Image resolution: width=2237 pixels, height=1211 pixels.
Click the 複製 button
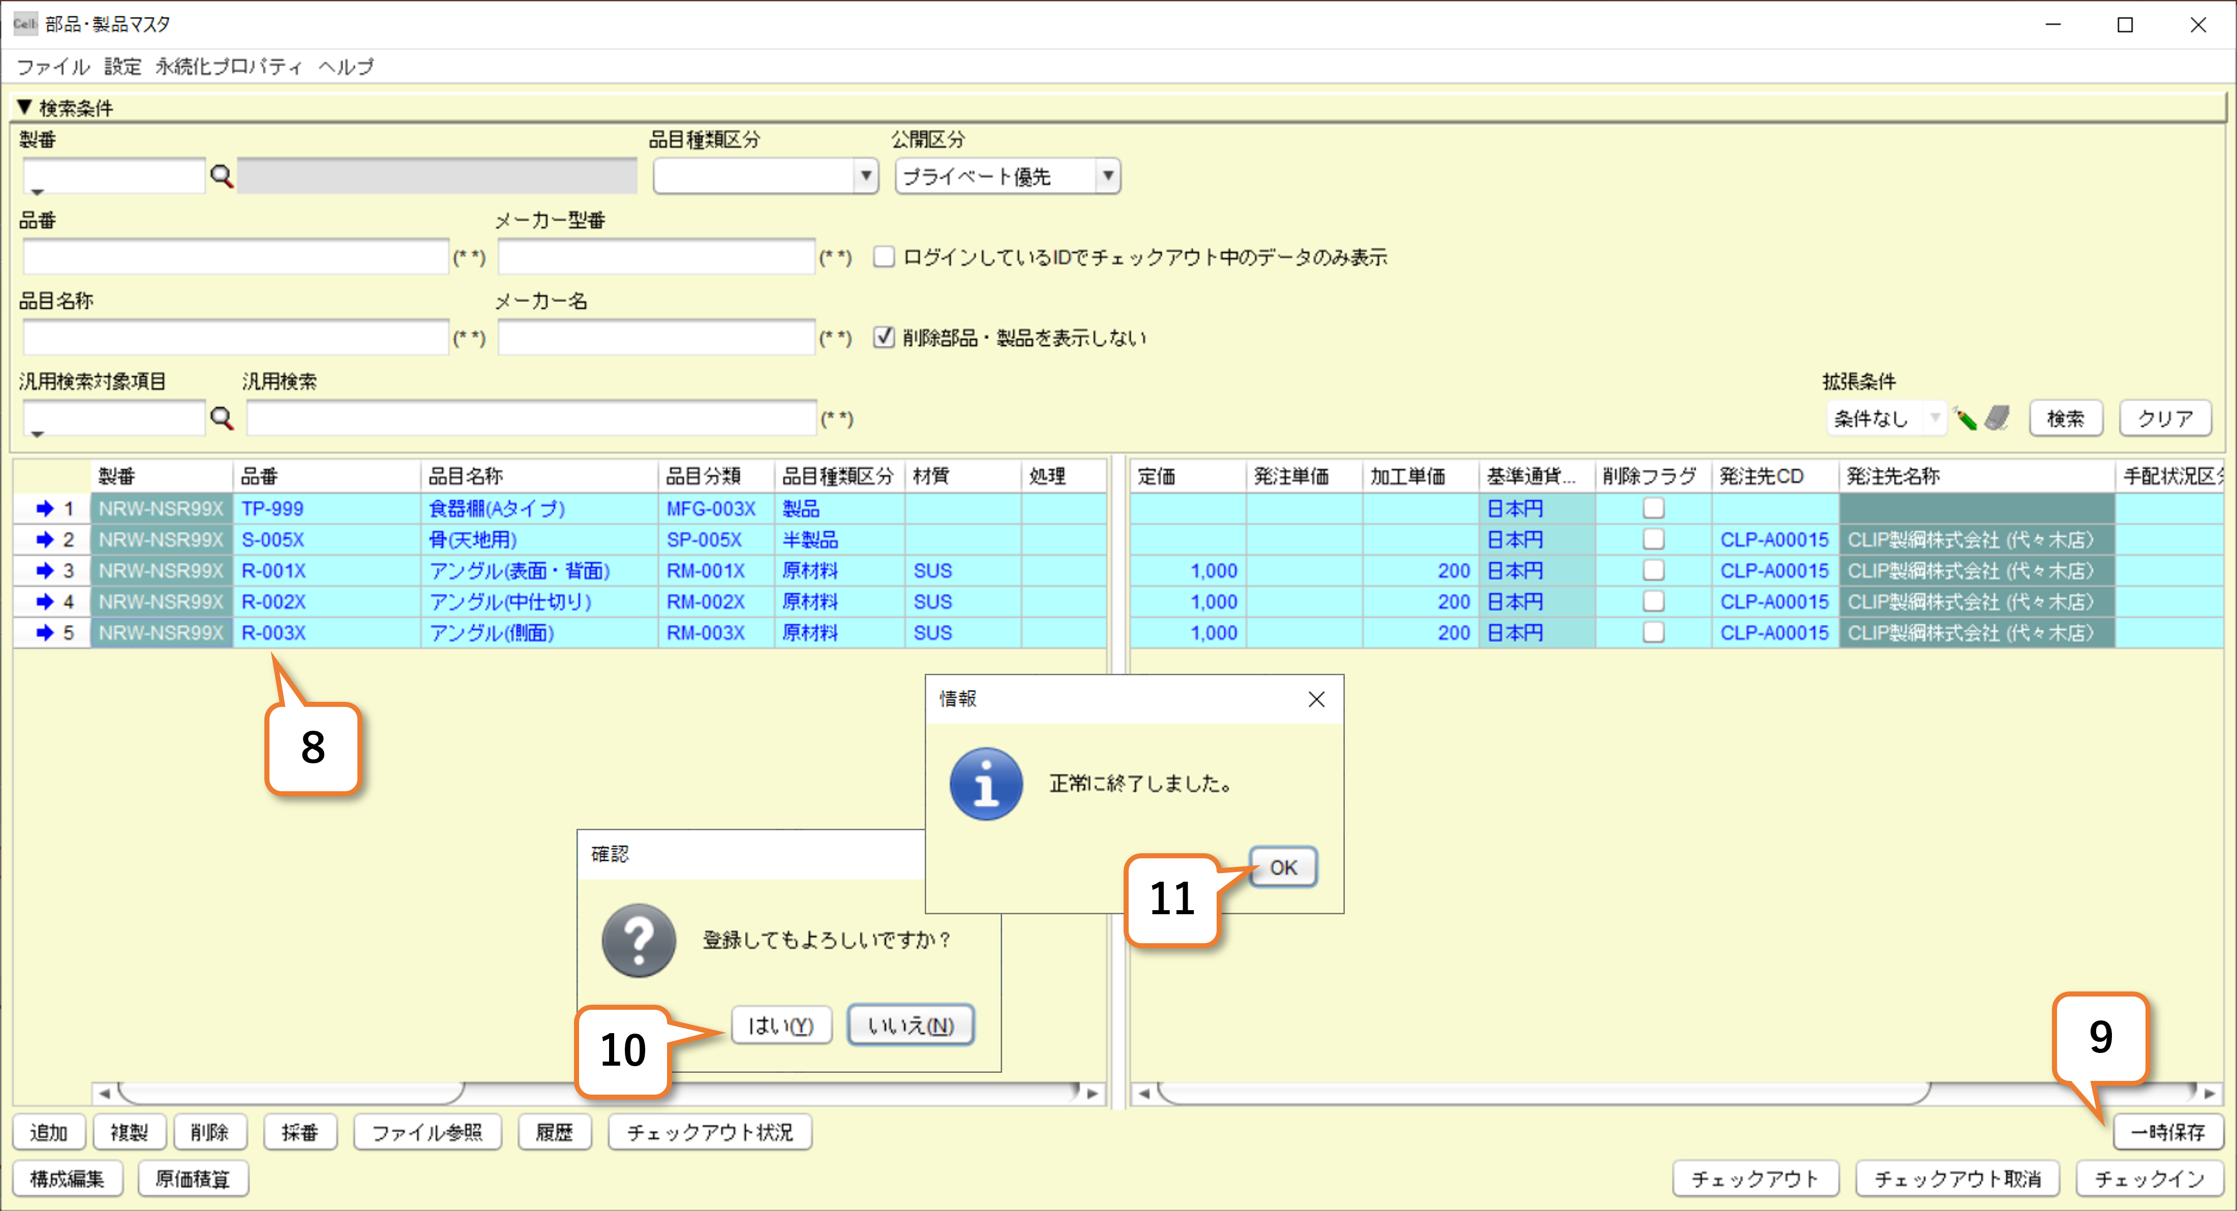coord(129,1132)
